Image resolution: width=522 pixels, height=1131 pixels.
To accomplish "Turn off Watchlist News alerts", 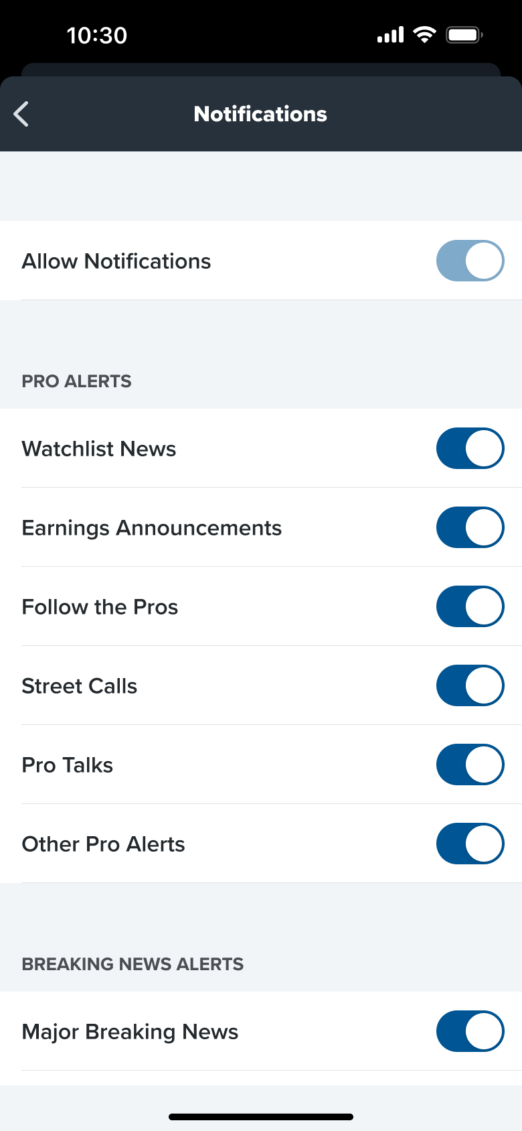I will pyautogui.click(x=470, y=448).
